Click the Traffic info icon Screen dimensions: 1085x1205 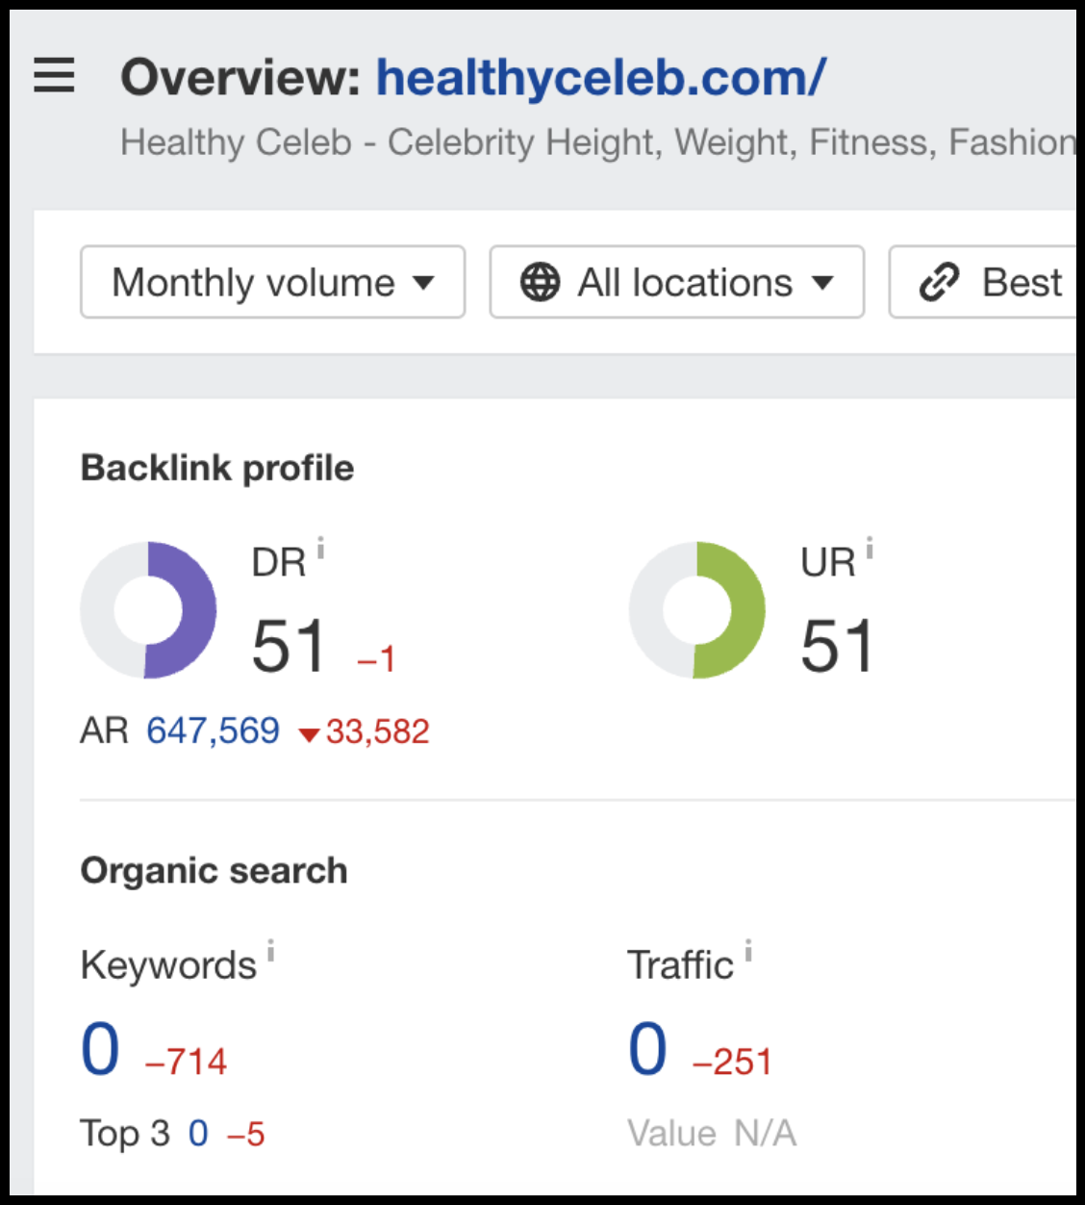747,949
